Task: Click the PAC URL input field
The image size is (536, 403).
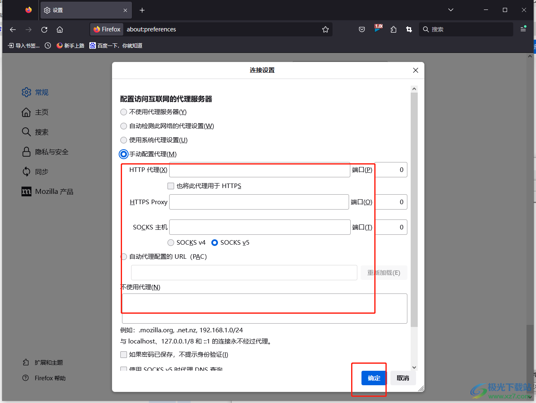Action: [x=244, y=273]
